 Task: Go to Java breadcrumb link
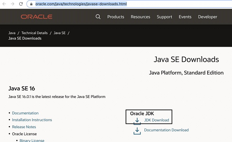point(12,33)
